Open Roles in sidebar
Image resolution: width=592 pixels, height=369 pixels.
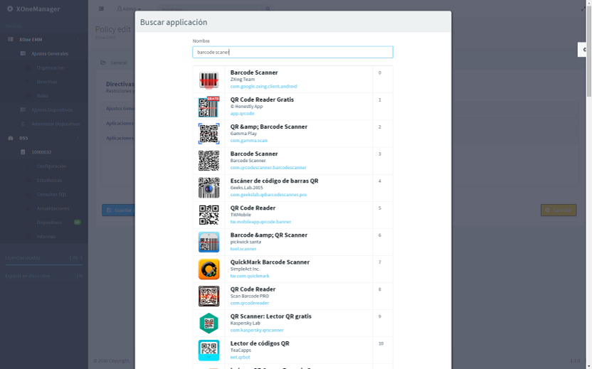[43, 96]
